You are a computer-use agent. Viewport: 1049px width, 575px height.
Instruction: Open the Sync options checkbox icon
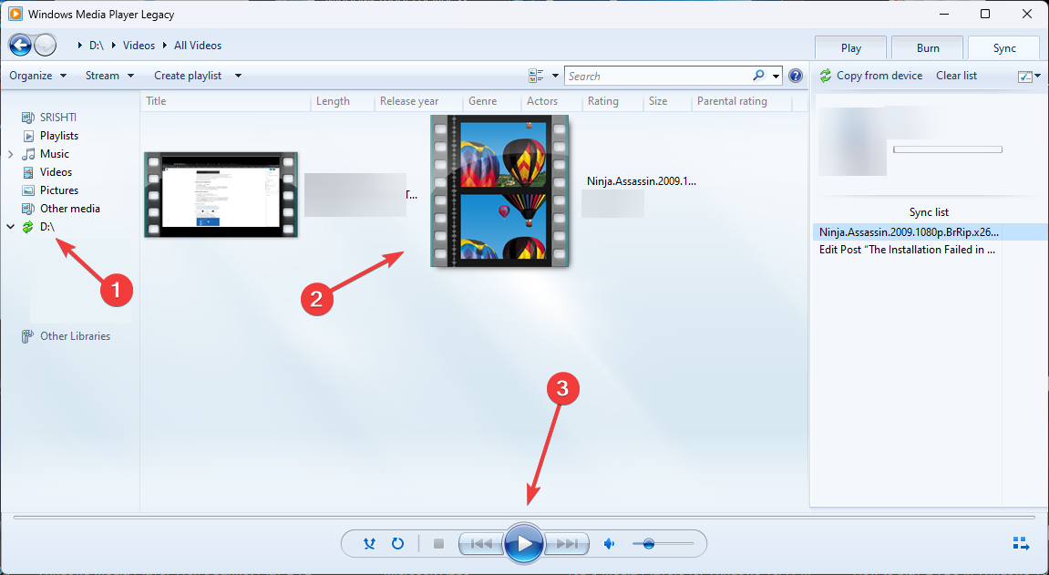coord(1025,77)
